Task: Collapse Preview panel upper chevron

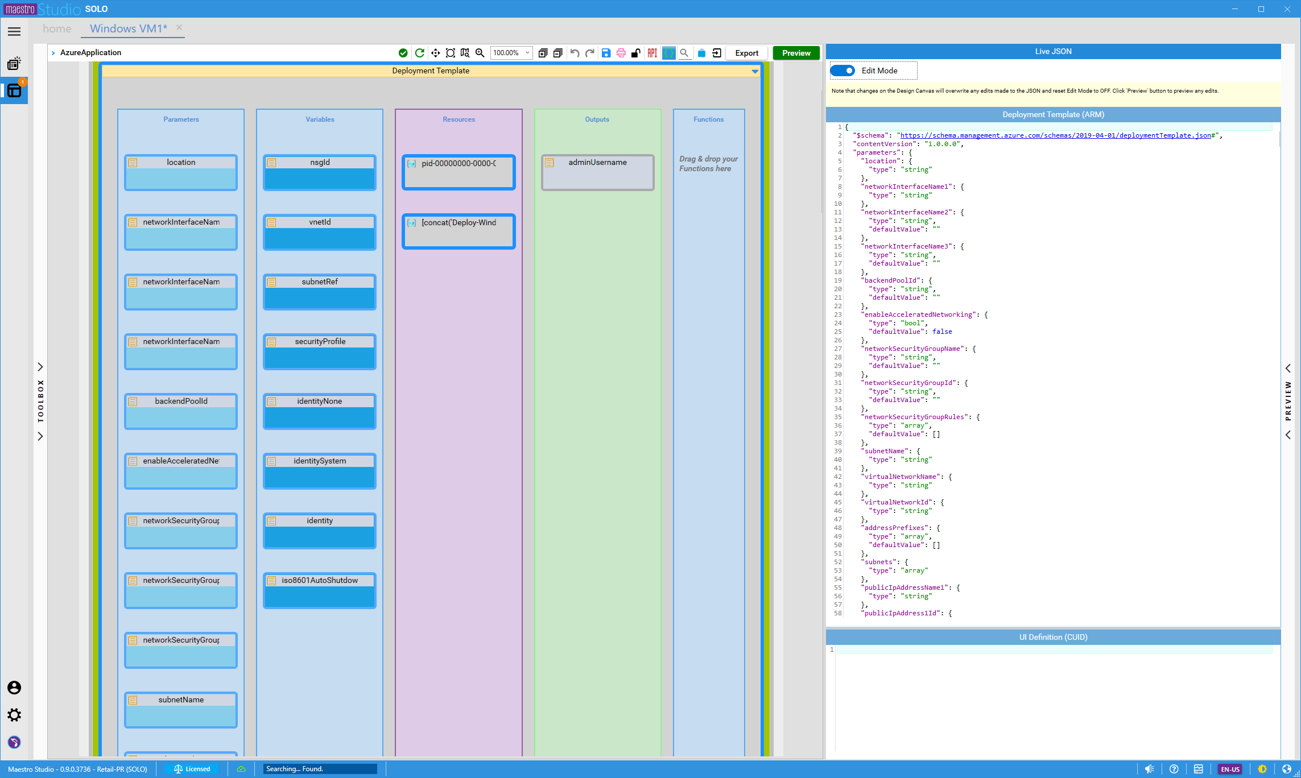Action: point(1288,369)
